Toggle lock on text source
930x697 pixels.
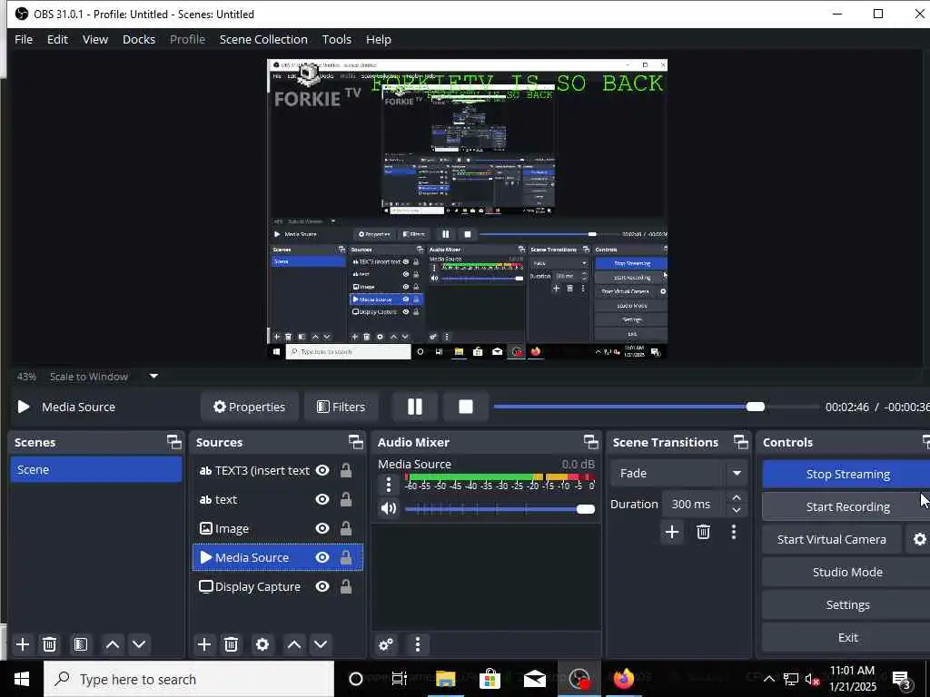tap(346, 500)
